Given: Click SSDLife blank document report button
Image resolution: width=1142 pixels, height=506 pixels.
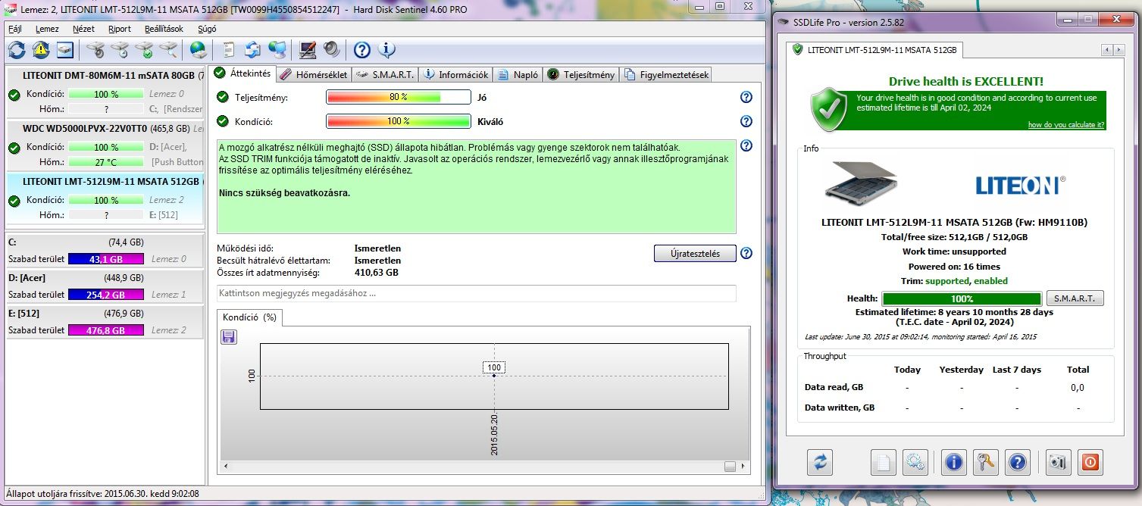Looking at the screenshot, I should click(884, 461).
